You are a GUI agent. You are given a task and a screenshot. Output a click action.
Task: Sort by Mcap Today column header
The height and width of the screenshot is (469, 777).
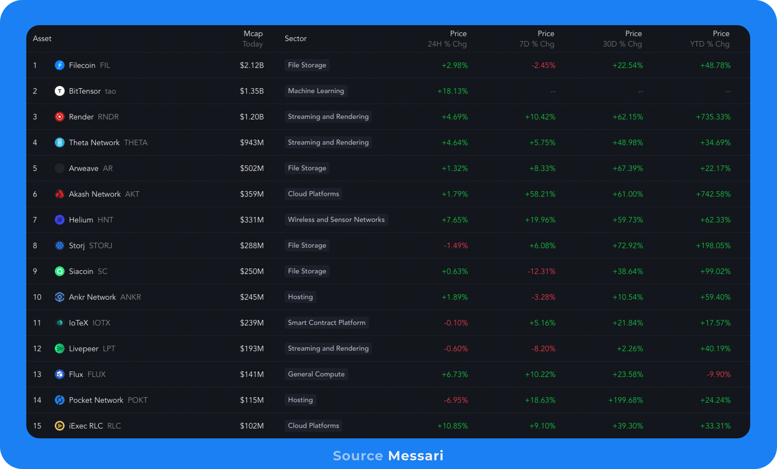coord(253,39)
